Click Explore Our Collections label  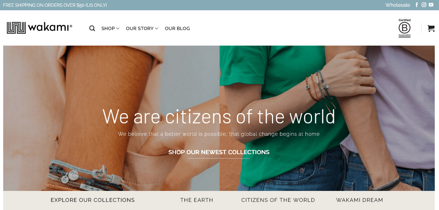(x=93, y=200)
